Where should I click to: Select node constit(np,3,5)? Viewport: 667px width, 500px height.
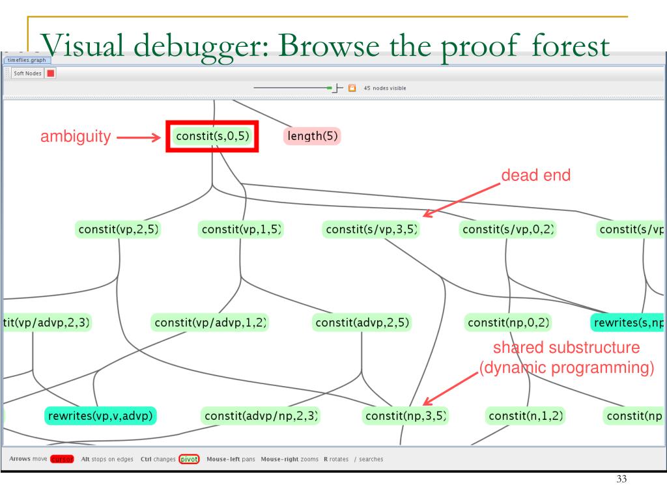[405, 416]
